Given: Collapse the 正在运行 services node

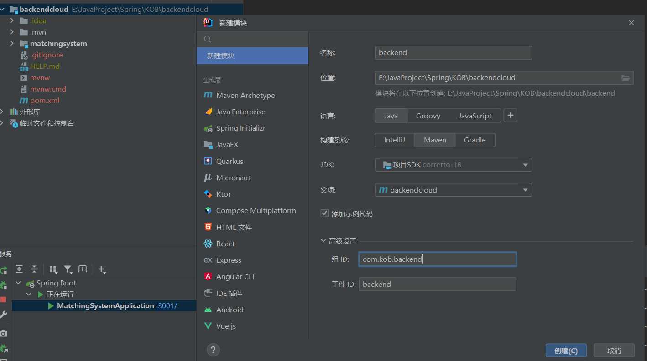Looking at the screenshot, I should 28,295.
